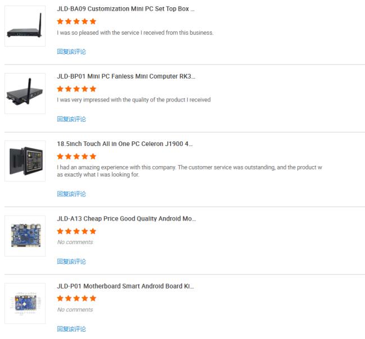Click the fifth star of the JLD-A13 rating

point(93,231)
